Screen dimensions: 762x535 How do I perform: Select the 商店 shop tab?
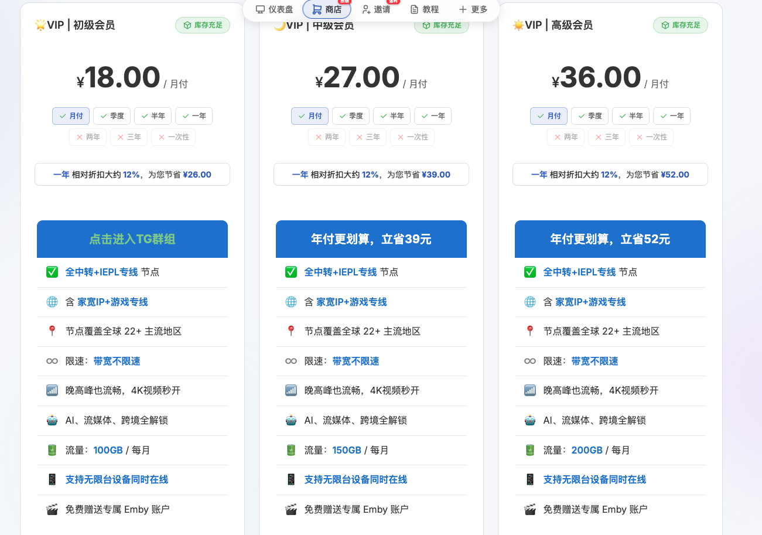click(327, 9)
